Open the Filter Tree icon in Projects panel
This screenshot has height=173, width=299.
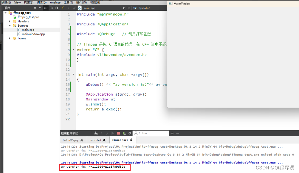coord(40,8)
